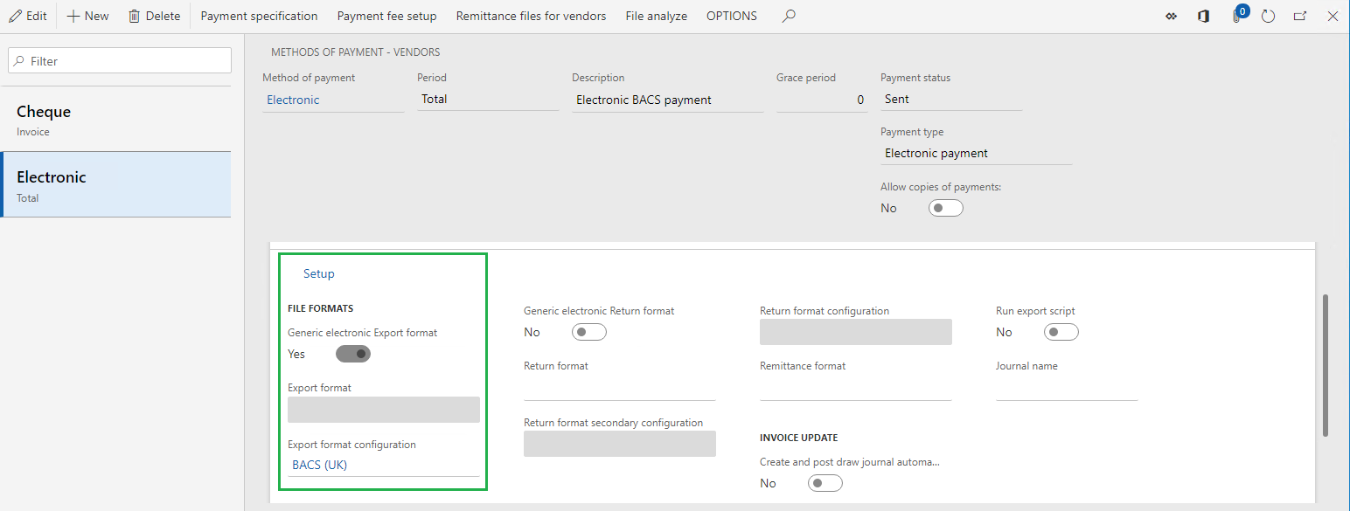Click the Journal name field

pyautogui.click(x=1067, y=389)
